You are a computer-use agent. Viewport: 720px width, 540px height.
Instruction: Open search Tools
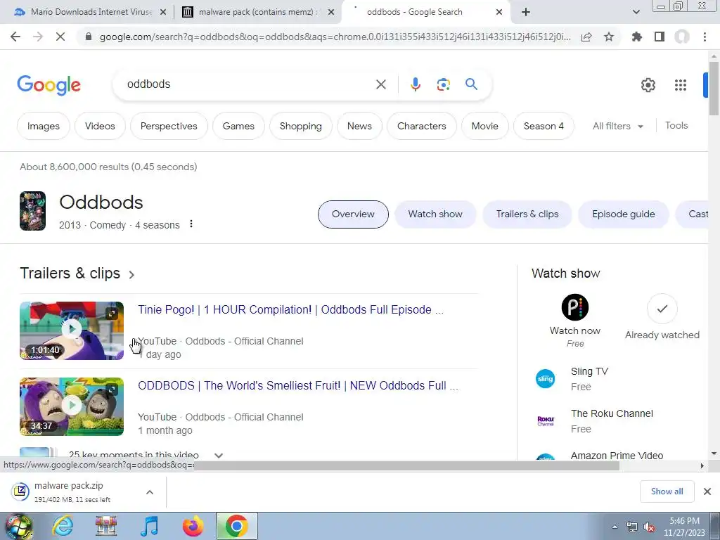(x=676, y=125)
